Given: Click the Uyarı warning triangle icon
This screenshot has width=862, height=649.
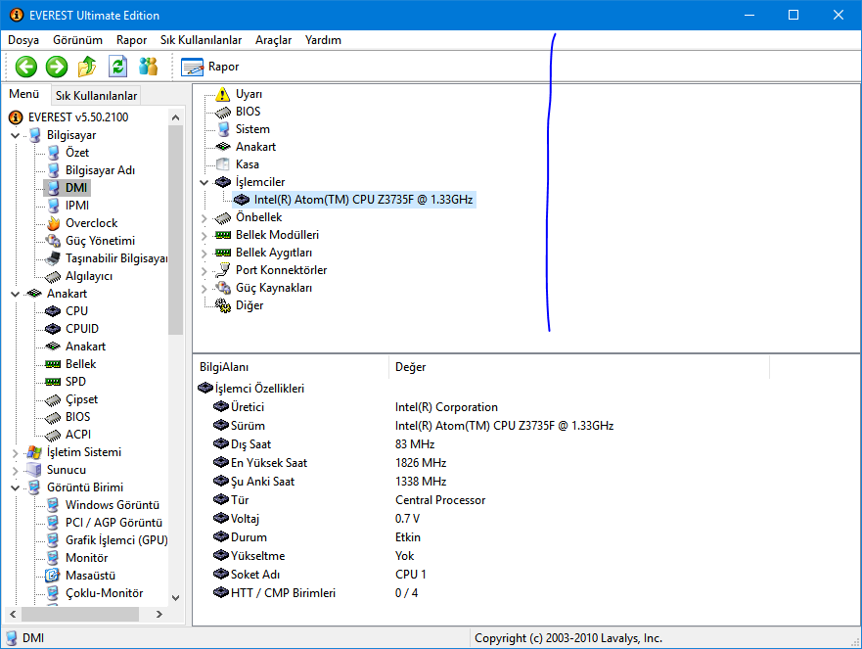Looking at the screenshot, I should [x=223, y=94].
